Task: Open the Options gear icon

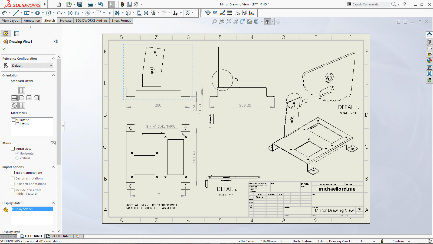Action: click(x=136, y=4)
